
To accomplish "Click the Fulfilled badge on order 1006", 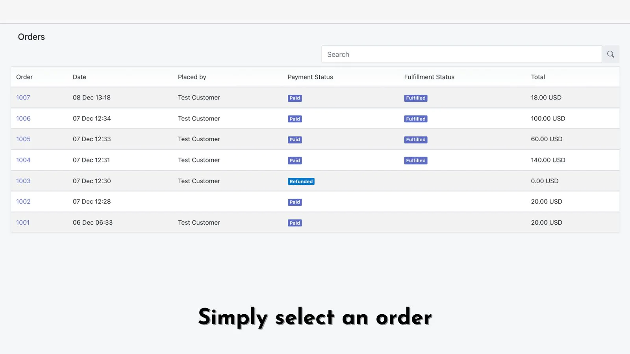I will point(416,119).
